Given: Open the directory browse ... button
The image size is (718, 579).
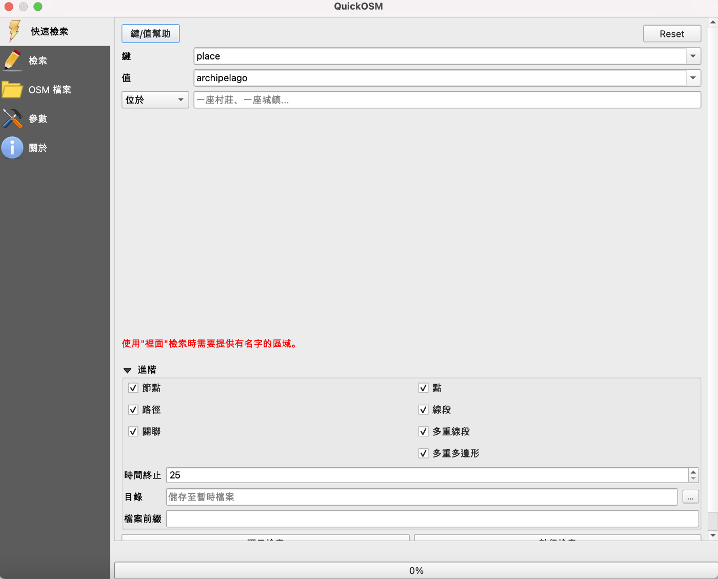Looking at the screenshot, I should 690,496.
